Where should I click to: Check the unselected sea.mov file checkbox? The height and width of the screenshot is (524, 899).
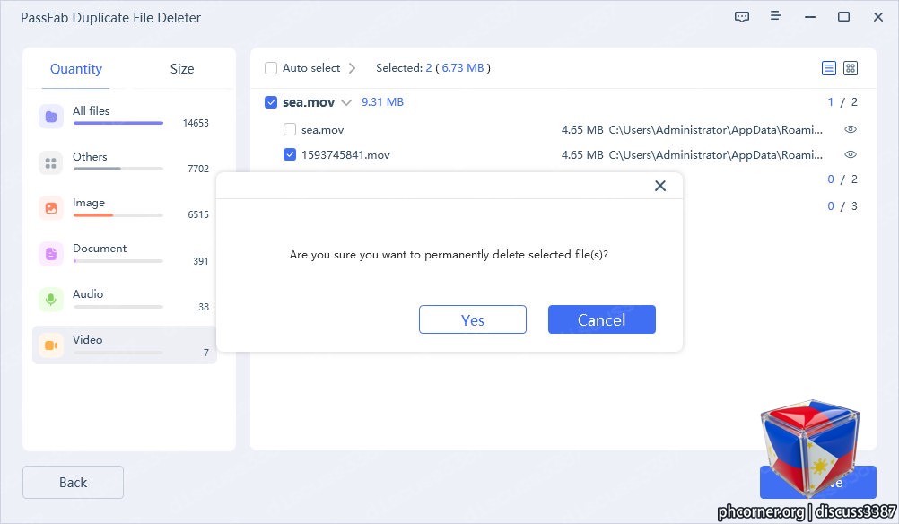[290, 129]
